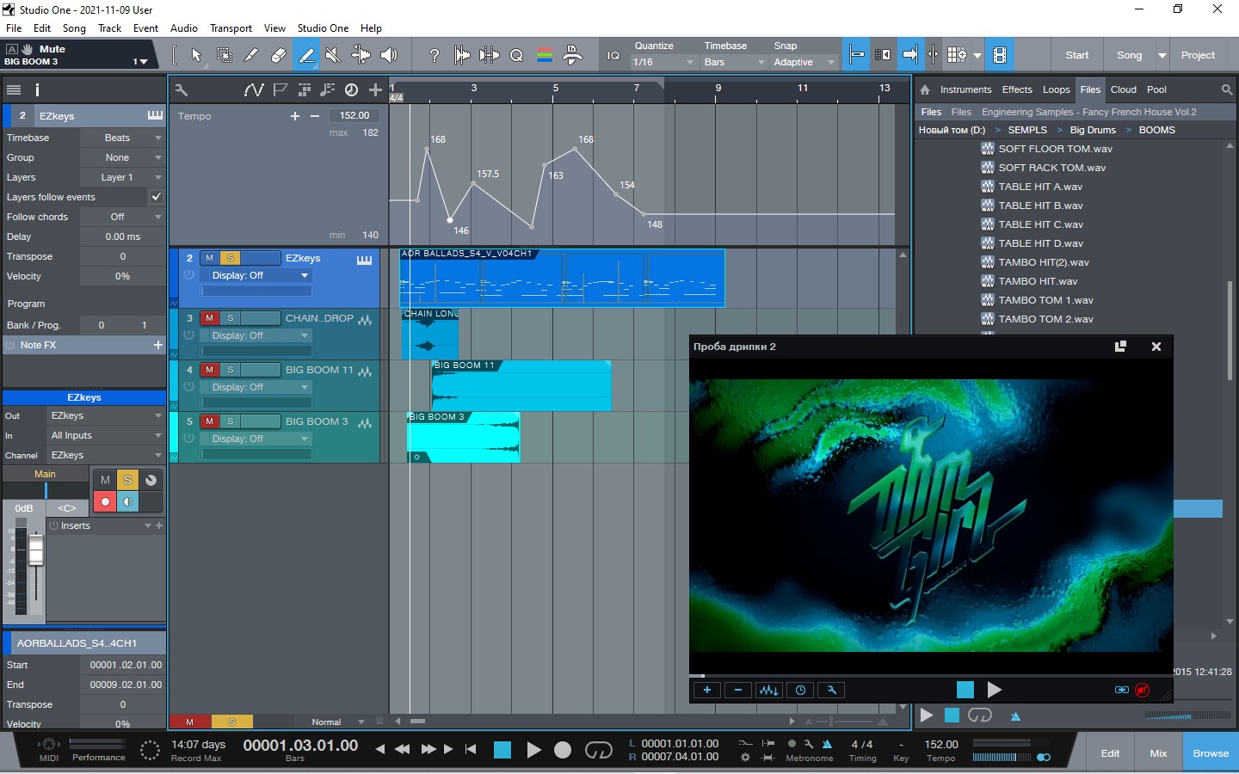Click the IQ input quantize button
This screenshot has height=774, width=1239.
click(613, 56)
